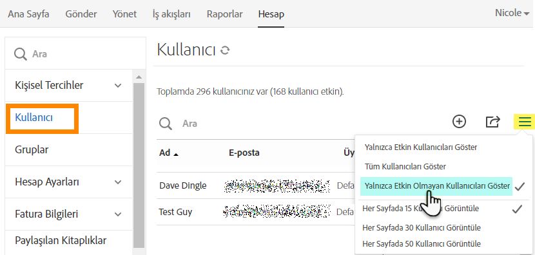Image resolution: width=535 pixels, height=255 pixels.
Task: Click the sidebar Ara search field
Action: (75, 54)
